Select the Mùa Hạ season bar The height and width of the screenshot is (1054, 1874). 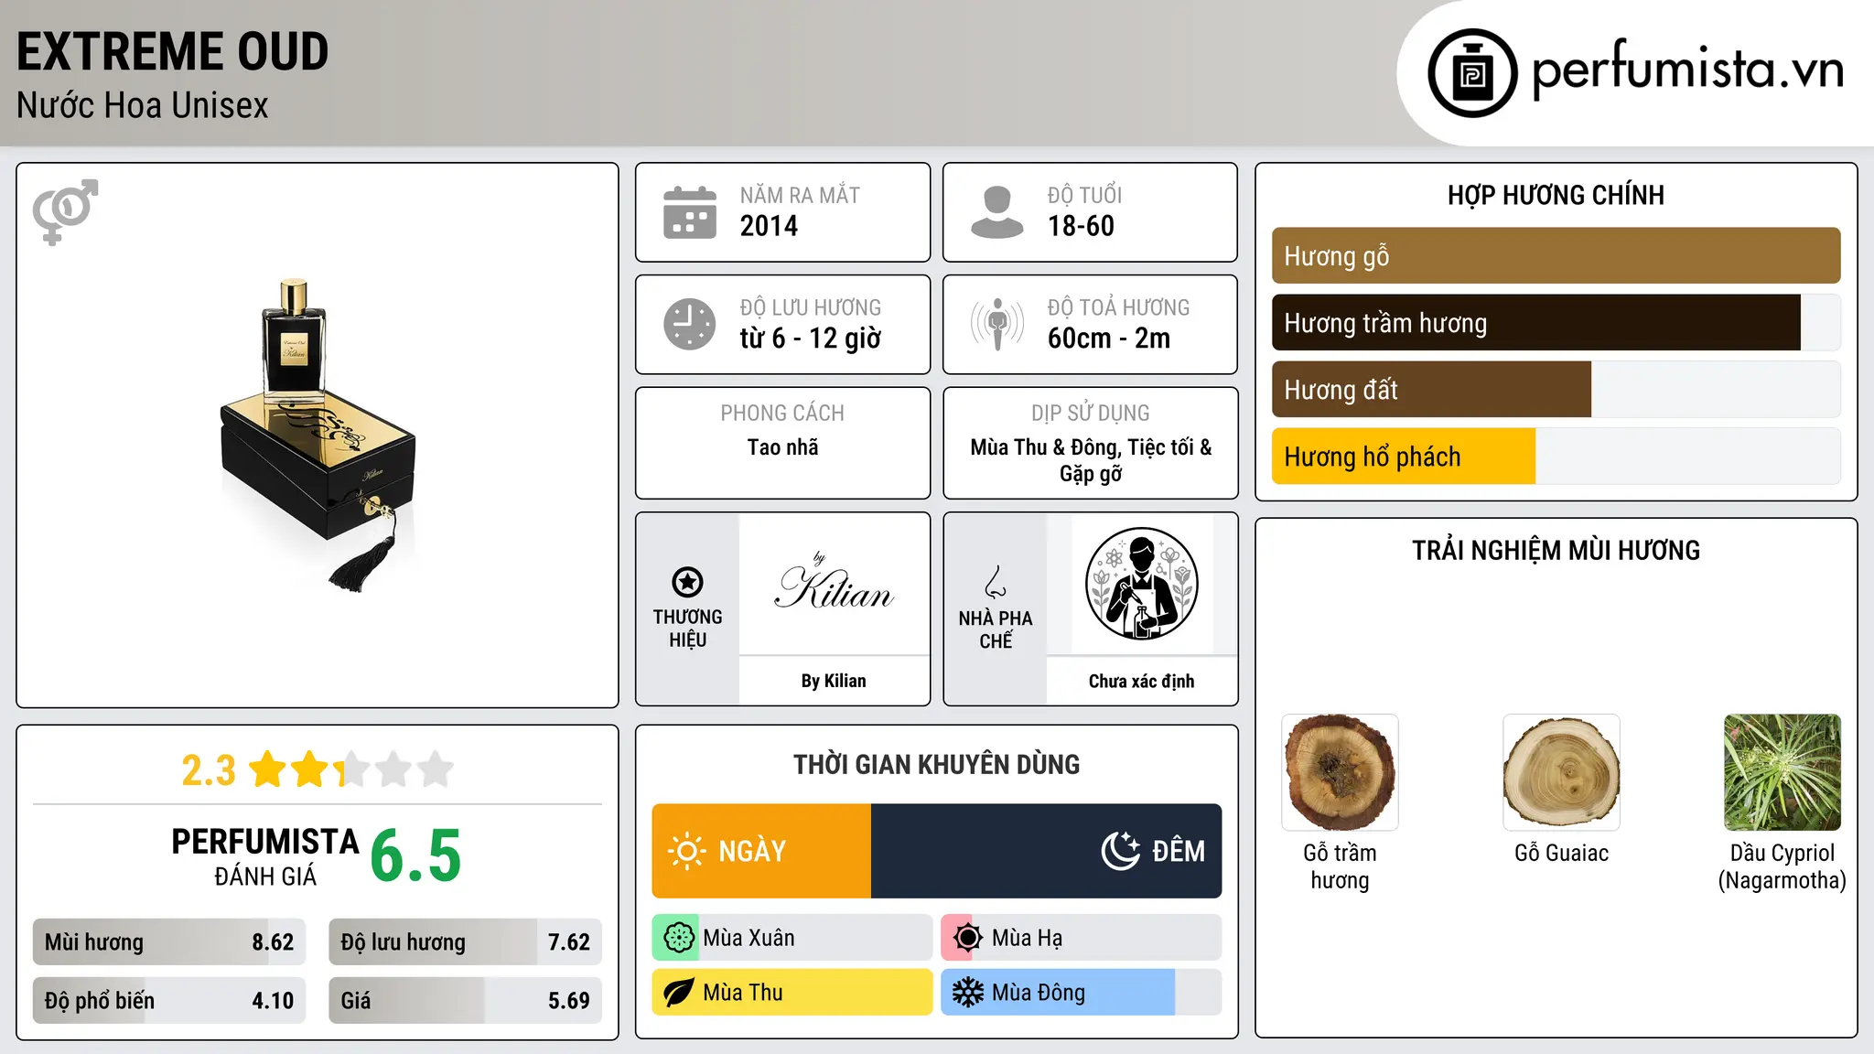point(1082,938)
